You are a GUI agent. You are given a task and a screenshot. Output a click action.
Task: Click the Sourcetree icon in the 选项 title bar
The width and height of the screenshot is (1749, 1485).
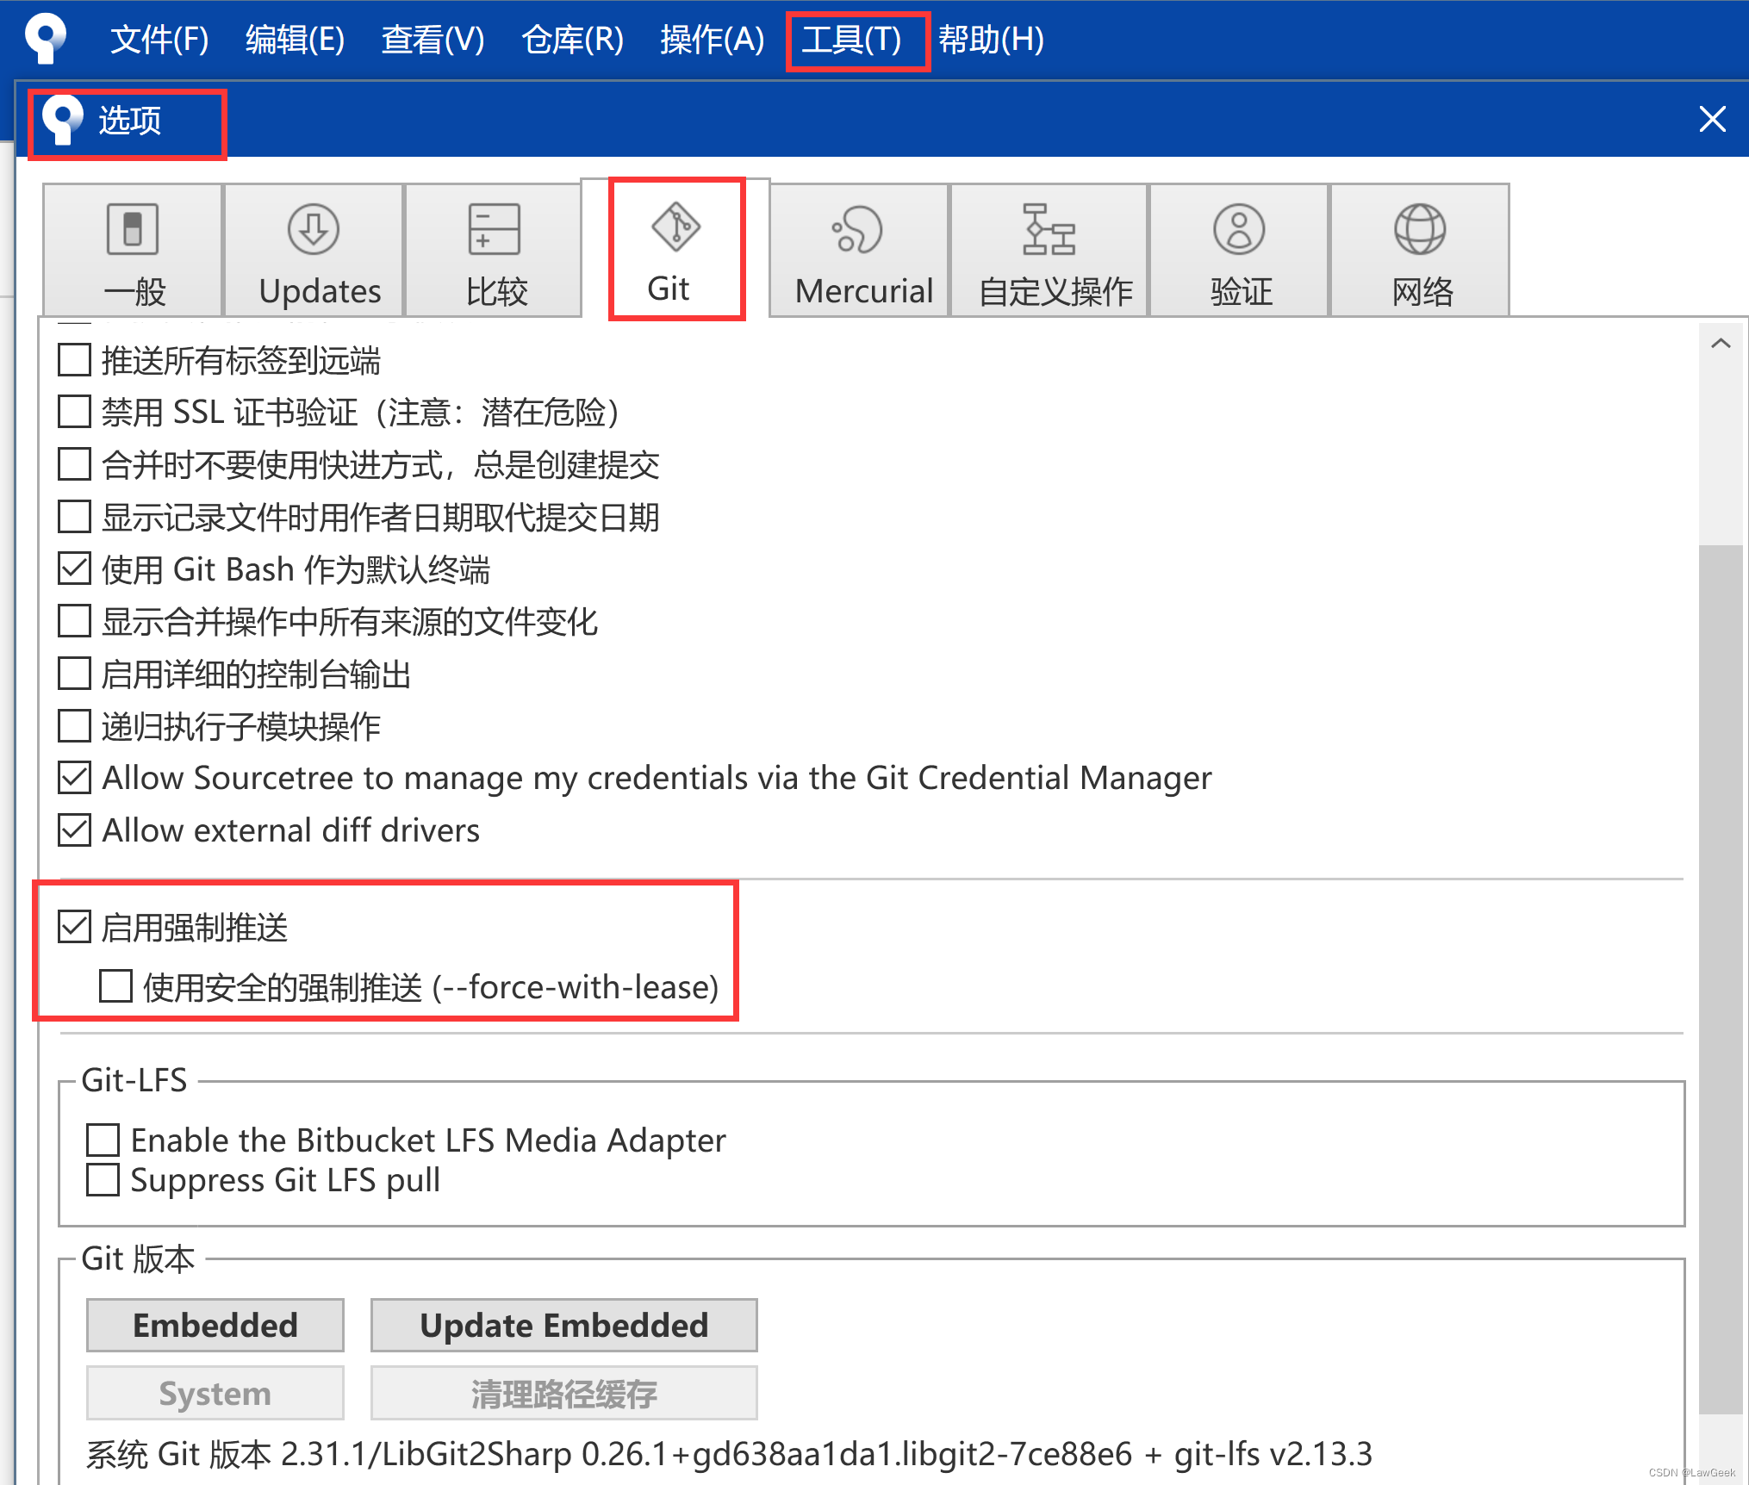click(63, 120)
